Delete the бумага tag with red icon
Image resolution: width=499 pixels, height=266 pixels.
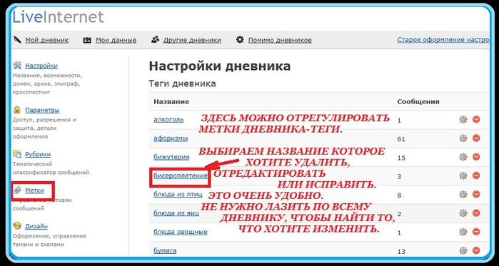476,250
